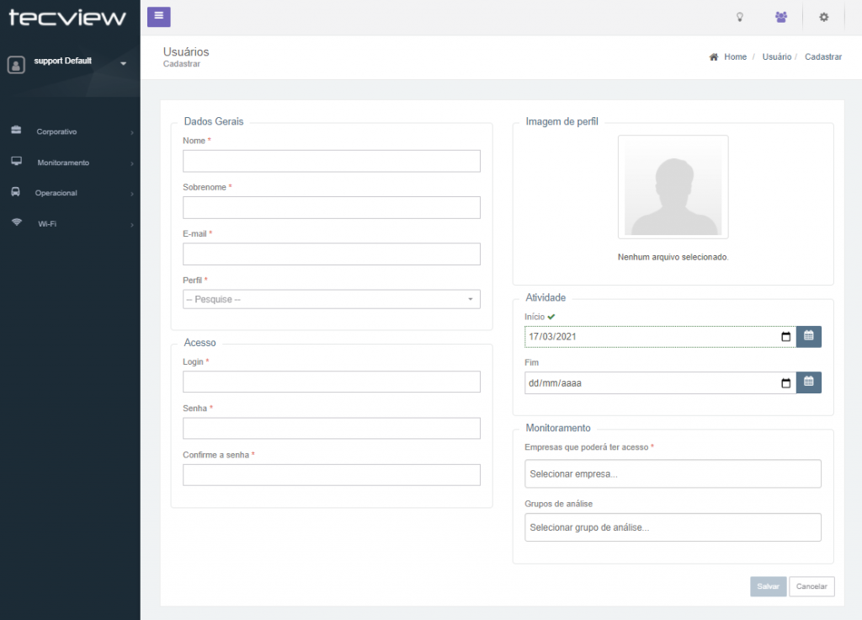This screenshot has height=620, width=862.
Task: Expand the support Default user dropdown
Action: 123,63
